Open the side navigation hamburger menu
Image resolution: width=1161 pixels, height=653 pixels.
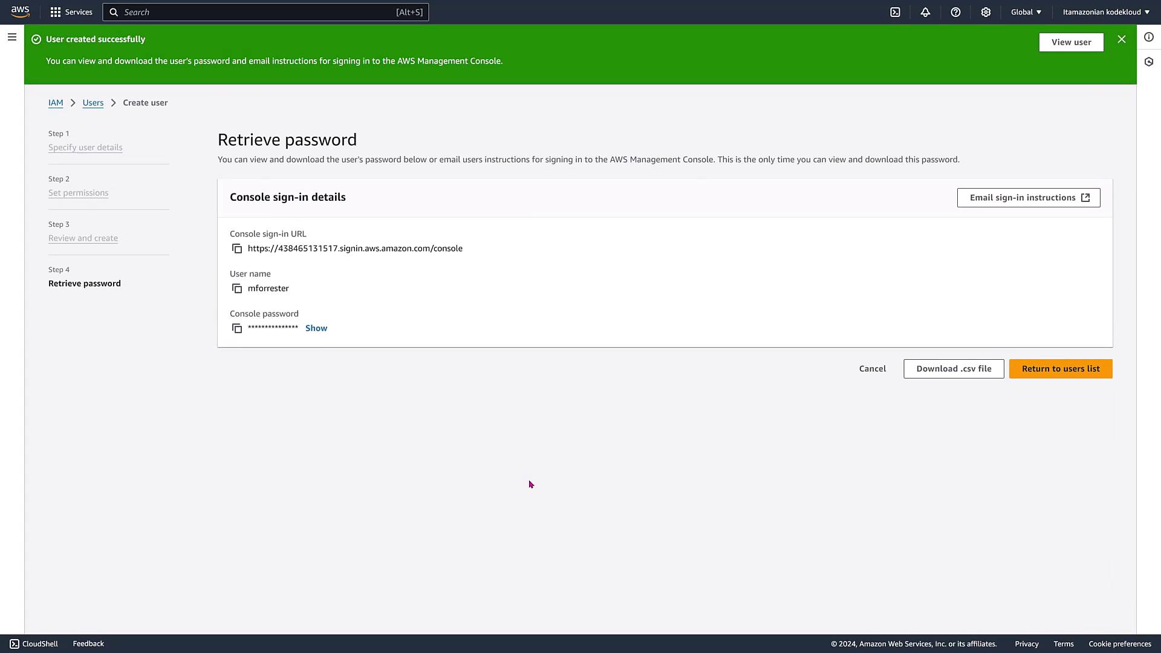pyautogui.click(x=12, y=37)
